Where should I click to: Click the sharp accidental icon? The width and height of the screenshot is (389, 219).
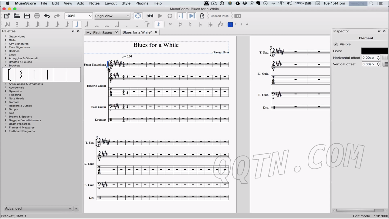tap(180, 25)
